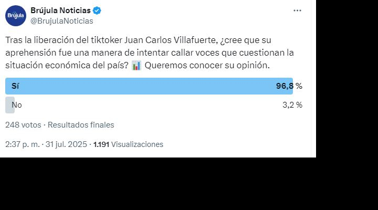Click the 31 jul. 2025 date
Viewport: 378px width, 210px height.
click(x=66, y=144)
